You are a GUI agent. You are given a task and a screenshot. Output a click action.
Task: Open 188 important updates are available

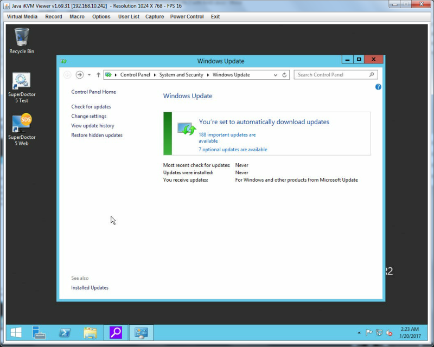tap(227, 138)
